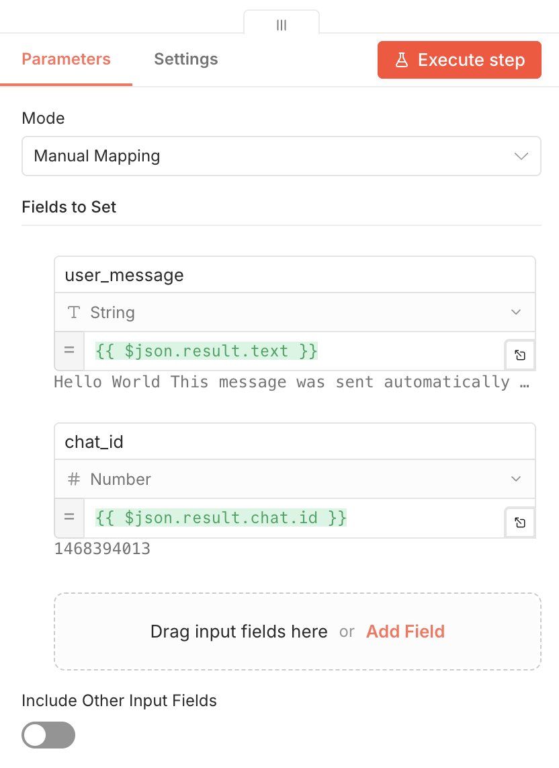Select the Parameters tab
Image resolution: width=559 pixels, height=768 pixels.
coord(66,59)
